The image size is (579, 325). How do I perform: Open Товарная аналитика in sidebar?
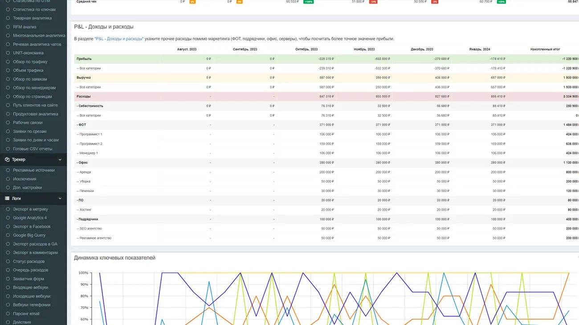pyautogui.click(x=32, y=18)
